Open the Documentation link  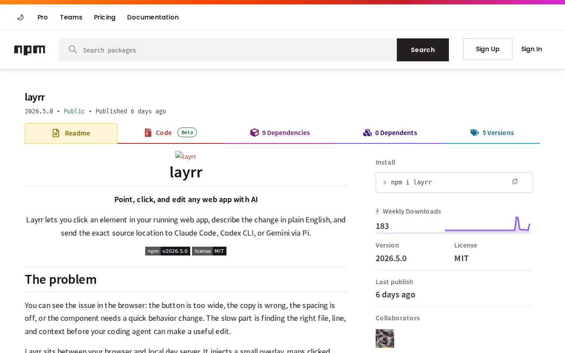[153, 17]
